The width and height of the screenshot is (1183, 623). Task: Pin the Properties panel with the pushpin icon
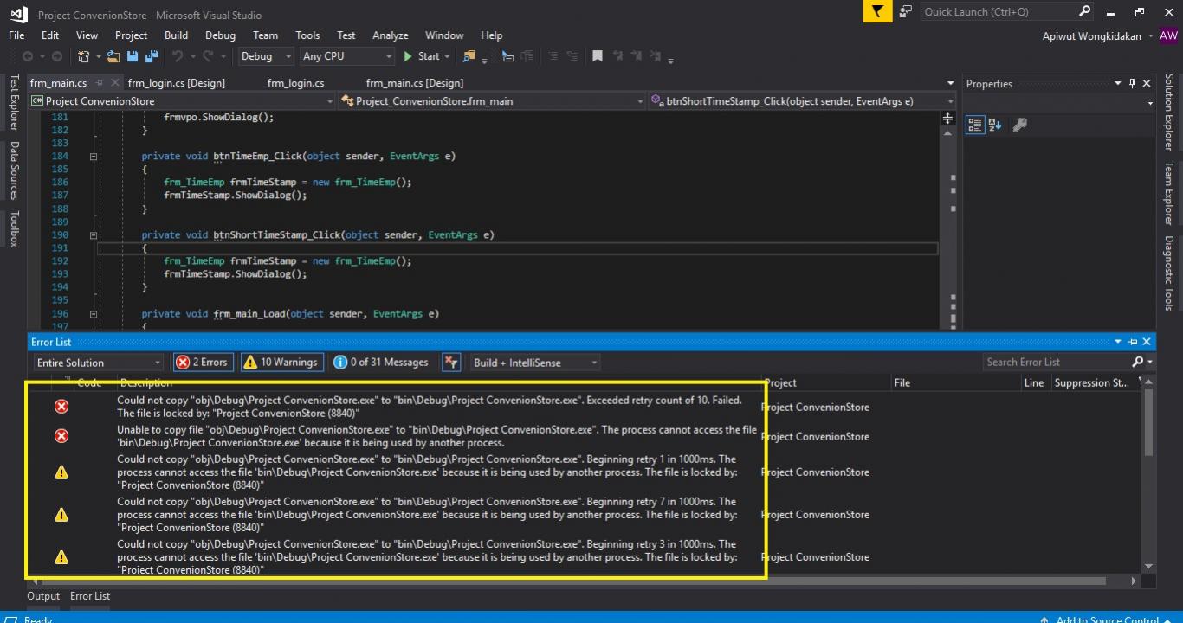tap(1132, 84)
